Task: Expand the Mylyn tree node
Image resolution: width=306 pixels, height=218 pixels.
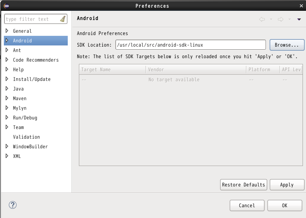Action: pos(7,107)
